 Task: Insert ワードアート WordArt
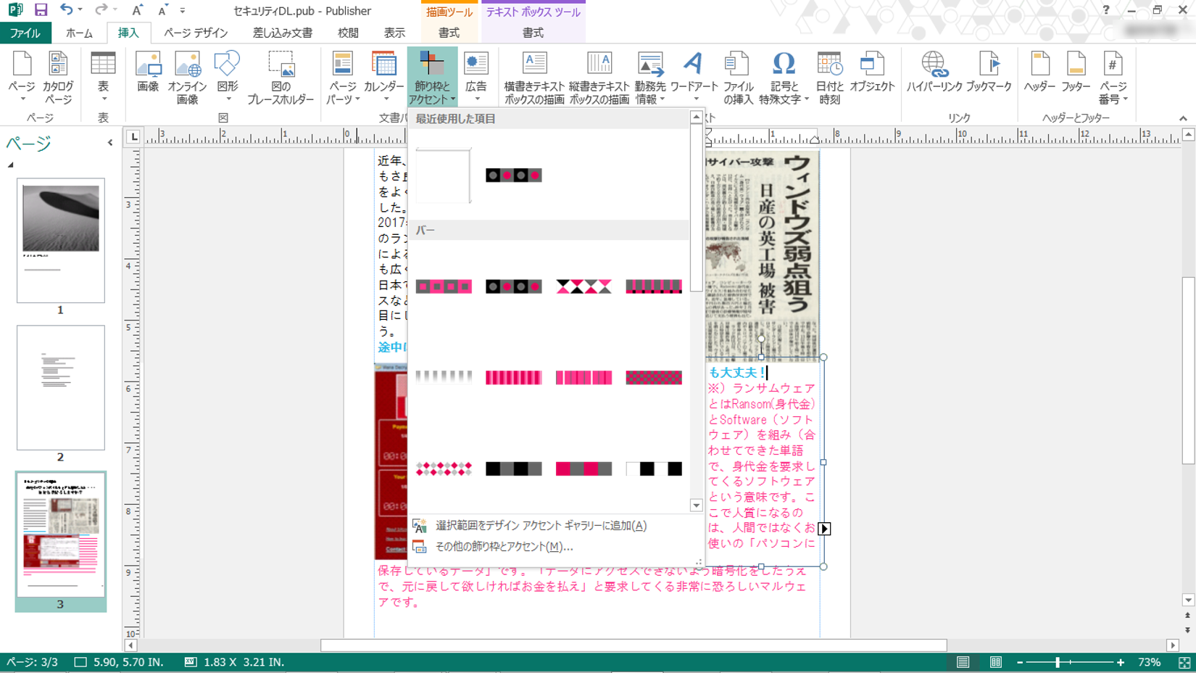pos(694,78)
